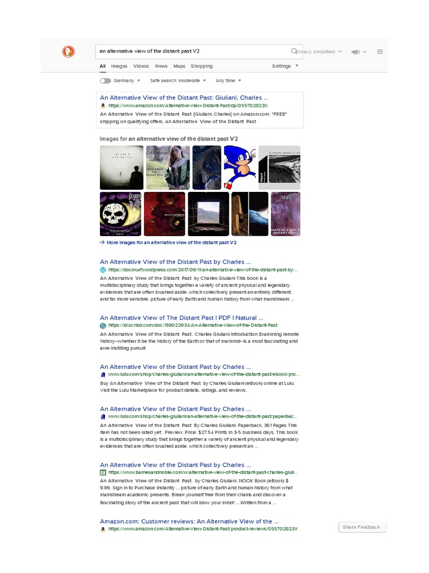Click WordPress favicon next to docmurf URL
Screen dimensions: 429x573
[x=103, y=270]
